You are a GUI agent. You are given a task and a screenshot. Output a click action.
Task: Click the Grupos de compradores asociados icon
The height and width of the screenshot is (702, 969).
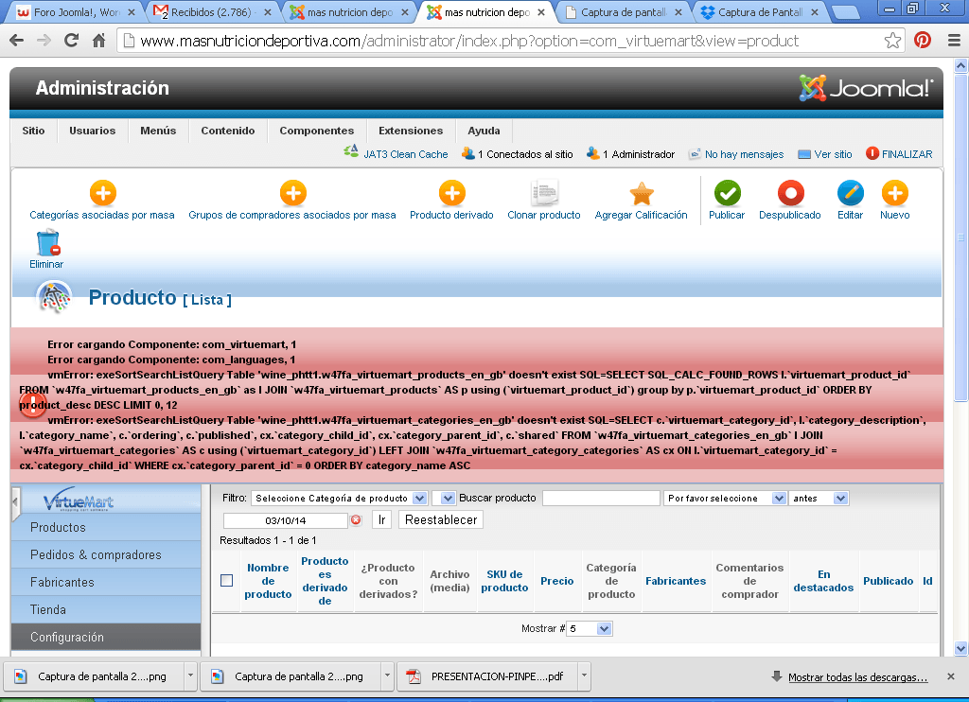(293, 193)
